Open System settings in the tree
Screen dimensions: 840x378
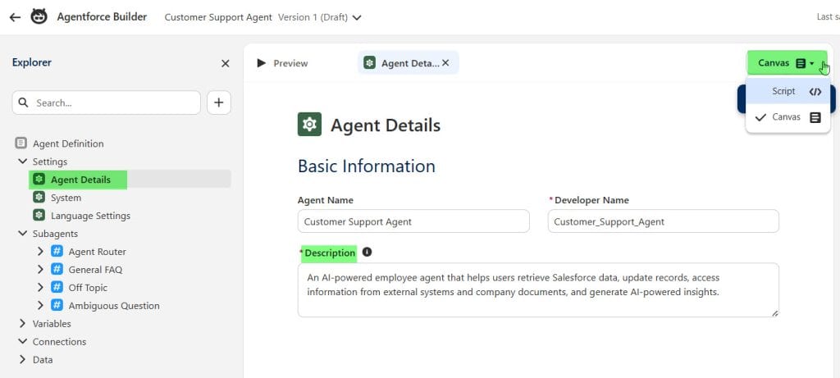(66, 198)
